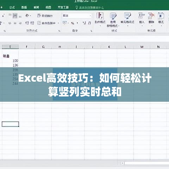Image resolution: width=169 pixels, height=169 pixels.
Task: Expand the arrow under 删除 (Delete)
Action: [152, 25]
